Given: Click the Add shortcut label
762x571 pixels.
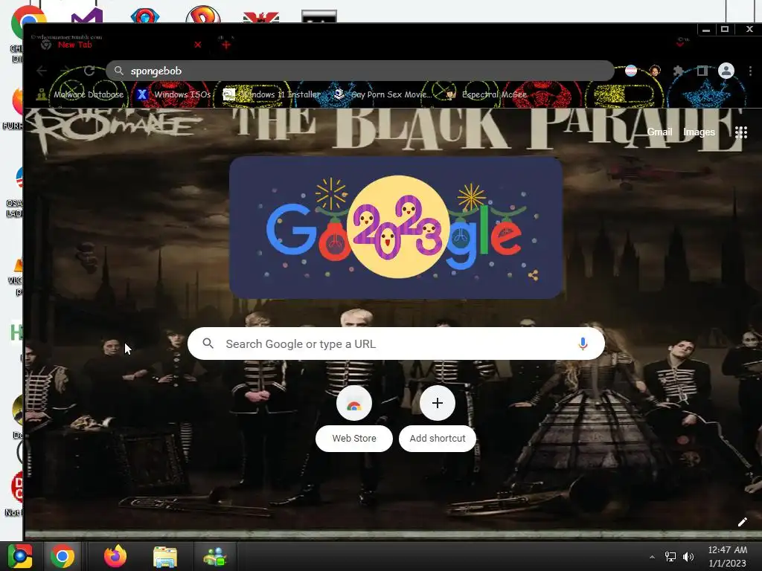Looking at the screenshot, I should [438, 439].
